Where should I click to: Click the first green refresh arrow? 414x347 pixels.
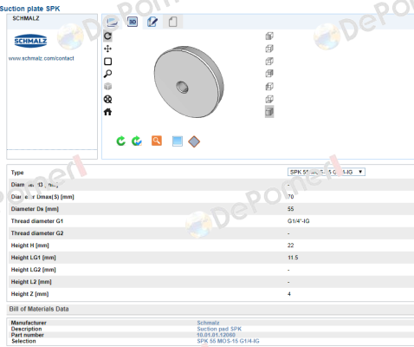coord(121,141)
